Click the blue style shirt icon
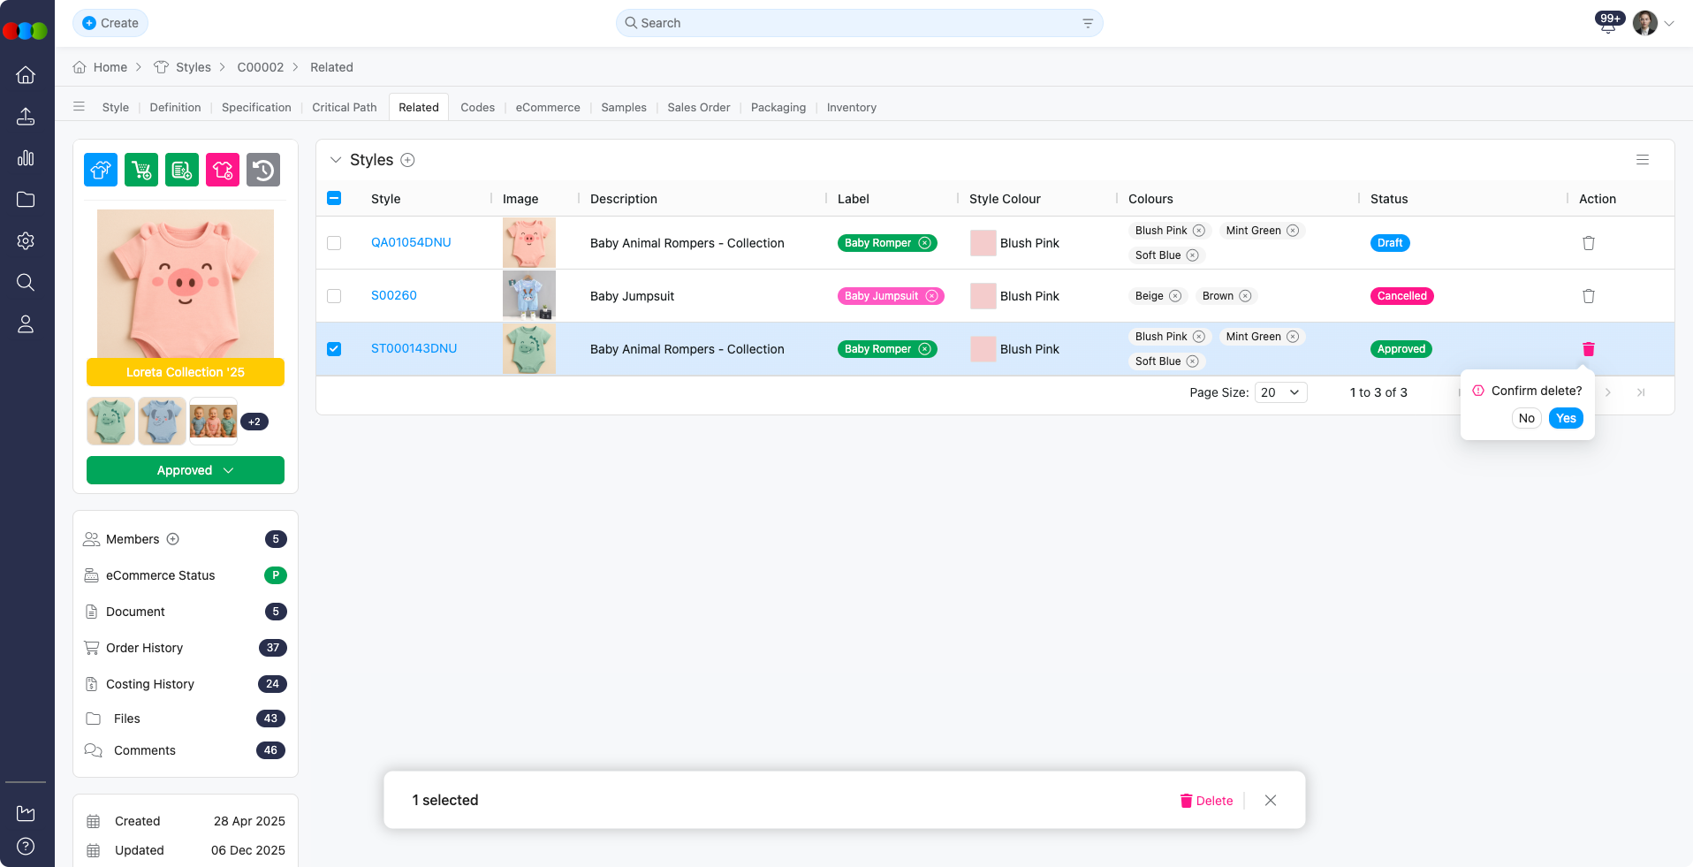 (x=101, y=170)
